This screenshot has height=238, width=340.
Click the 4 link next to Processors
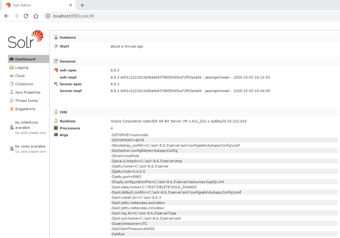point(111,128)
